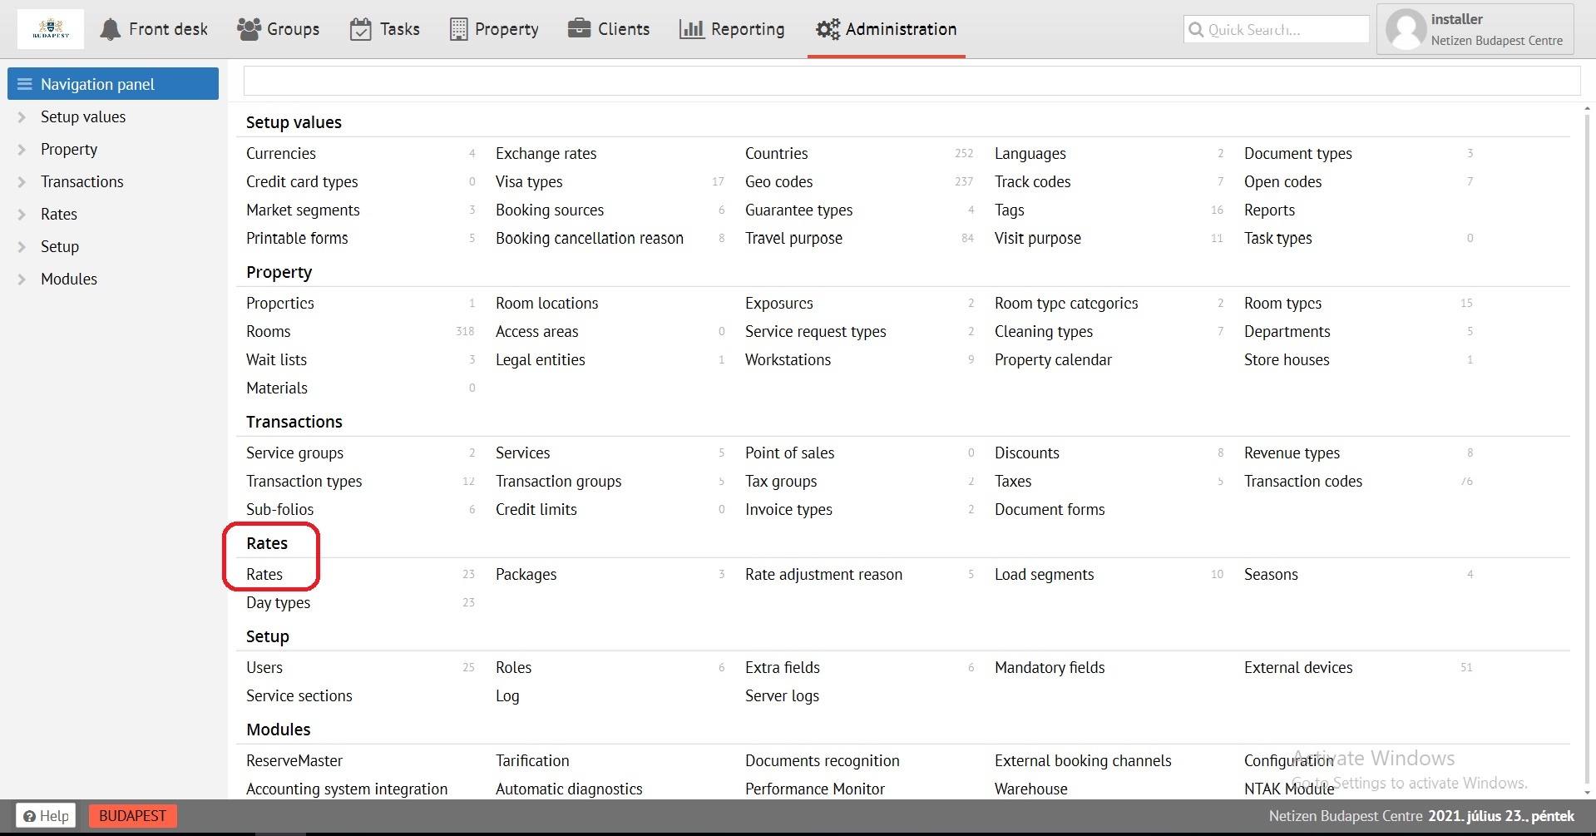Screen dimensions: 1596x836
Task: Toggle the Navigation panel hamburger icon
Action: coord(25,84)
